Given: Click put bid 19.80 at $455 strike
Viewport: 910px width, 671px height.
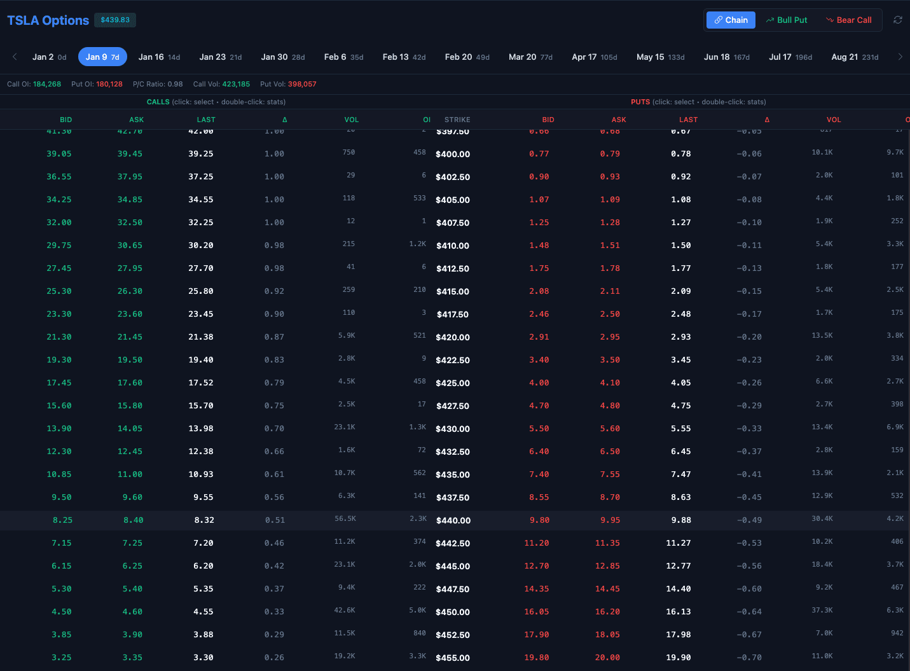Looking at the screenshot, I should 536,658.
